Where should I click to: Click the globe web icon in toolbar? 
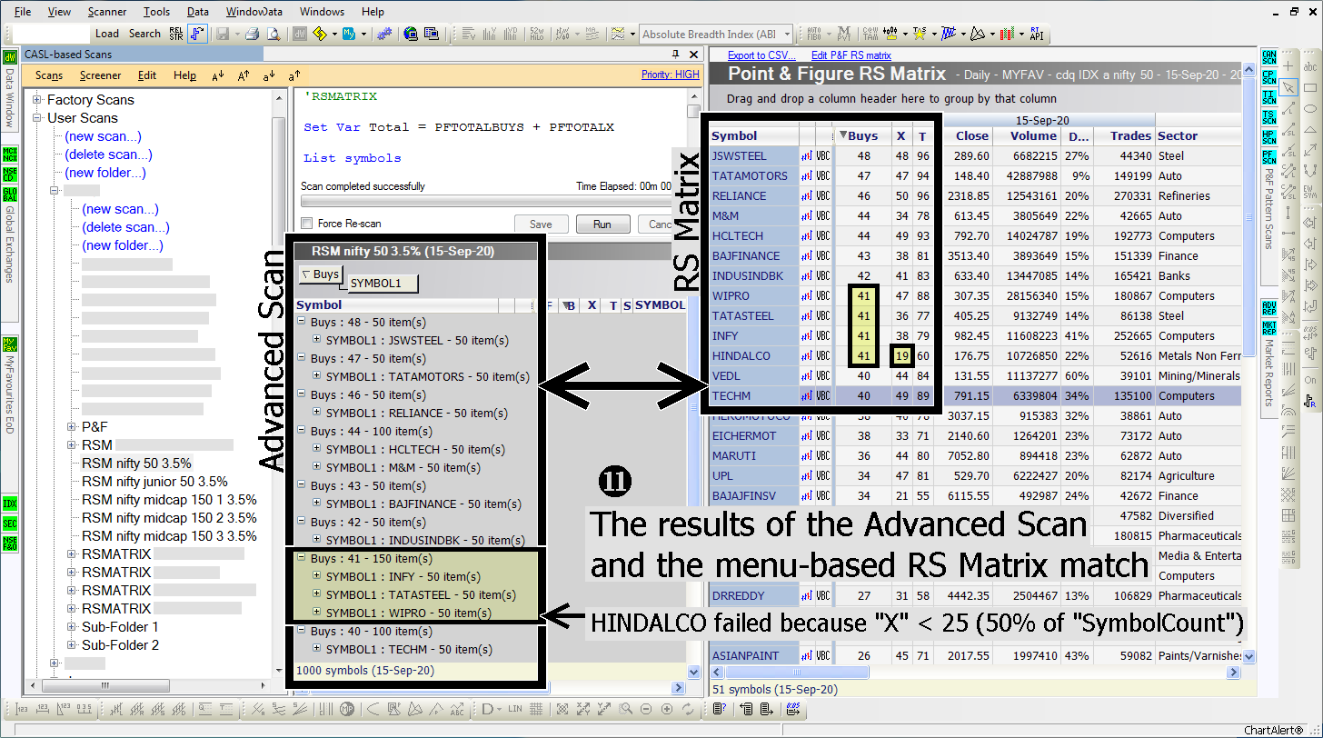click(410, 34)
